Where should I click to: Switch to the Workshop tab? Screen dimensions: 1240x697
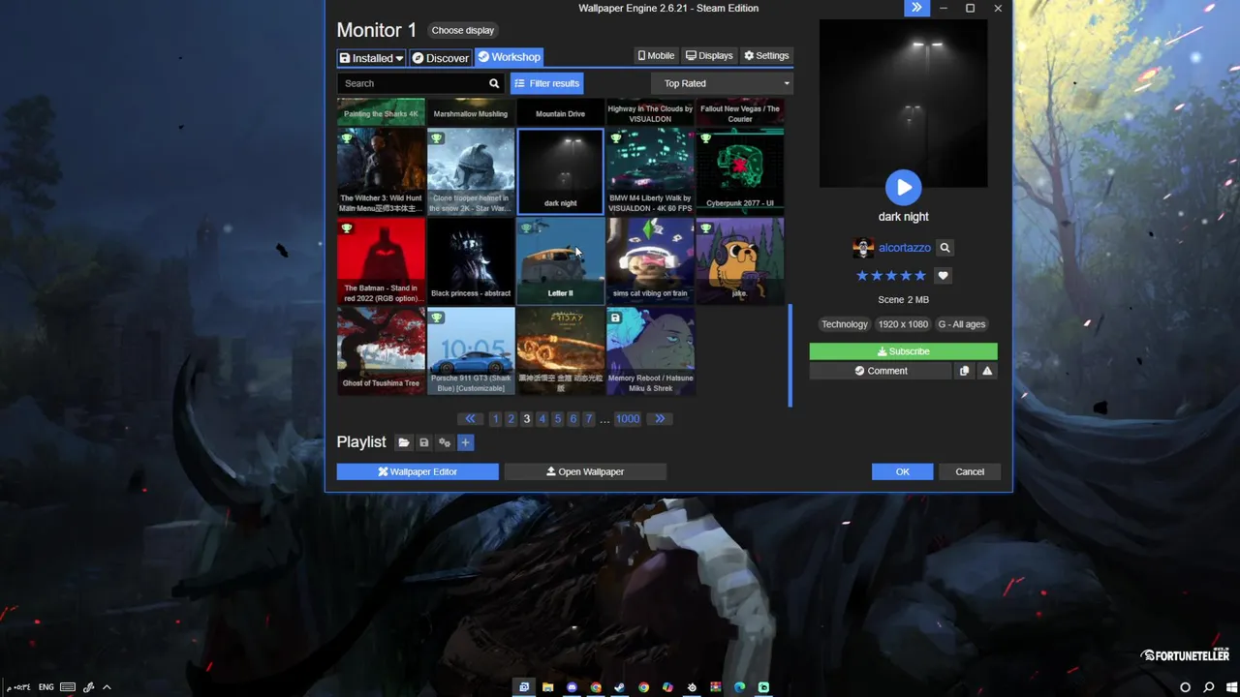click(x=509, y=57)
